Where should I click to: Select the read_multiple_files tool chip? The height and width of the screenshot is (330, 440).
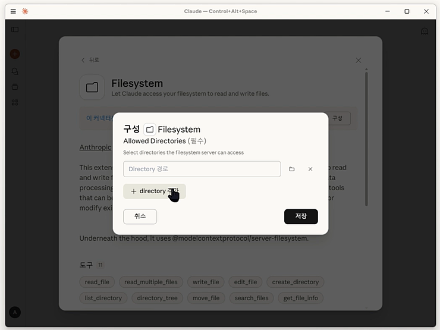[x=151, y=282]
